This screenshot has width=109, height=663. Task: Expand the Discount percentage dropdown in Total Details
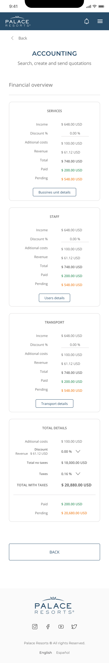(78, 451)
